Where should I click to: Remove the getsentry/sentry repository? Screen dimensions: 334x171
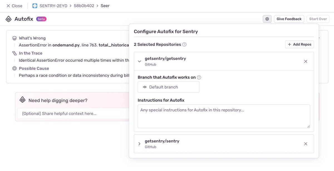[306, 144]
